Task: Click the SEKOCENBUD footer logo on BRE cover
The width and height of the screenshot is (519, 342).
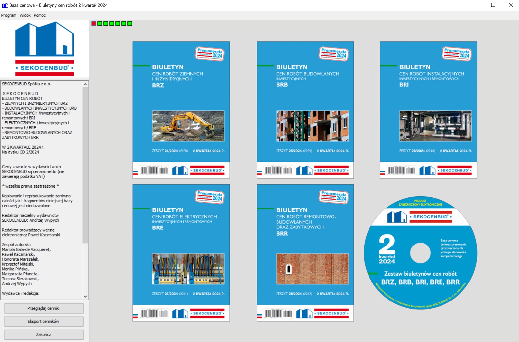Action: tap(198, 313)
